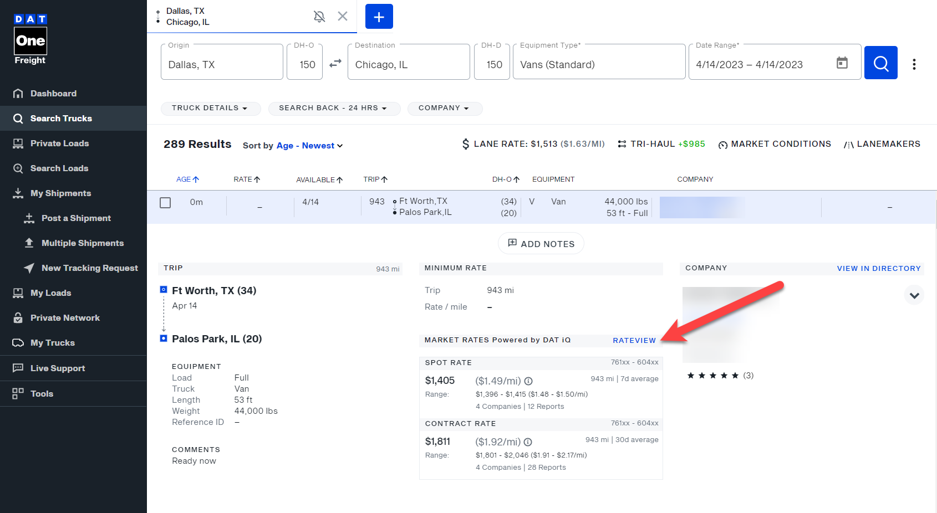937x513 pixels.
Task: Switch to the Market Conditions view
Action: (x=775, y=143)
